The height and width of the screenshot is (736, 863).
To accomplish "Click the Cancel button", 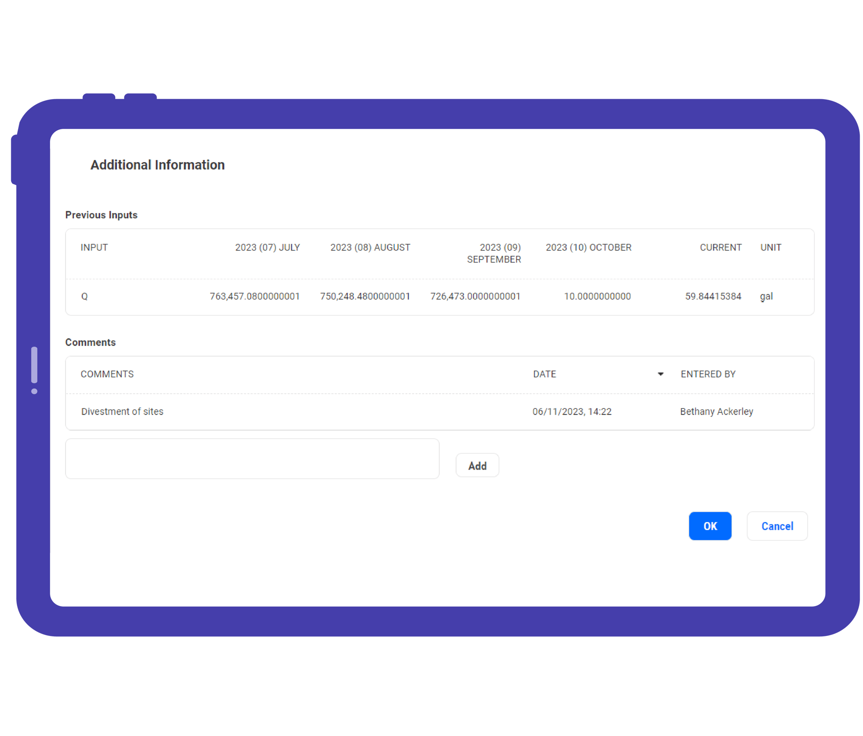I will tap(777, 526).
